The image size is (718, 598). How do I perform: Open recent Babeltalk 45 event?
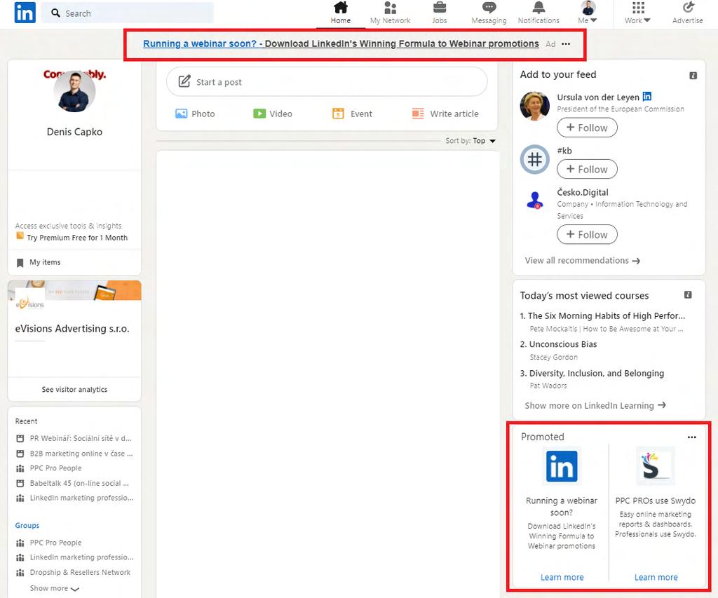pos(79,483)
